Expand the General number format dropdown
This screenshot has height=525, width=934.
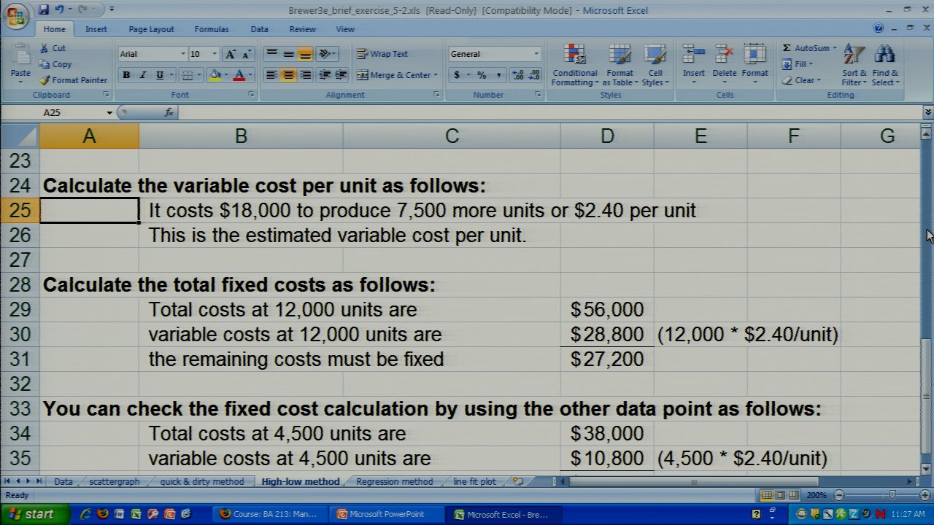[536, 54]
